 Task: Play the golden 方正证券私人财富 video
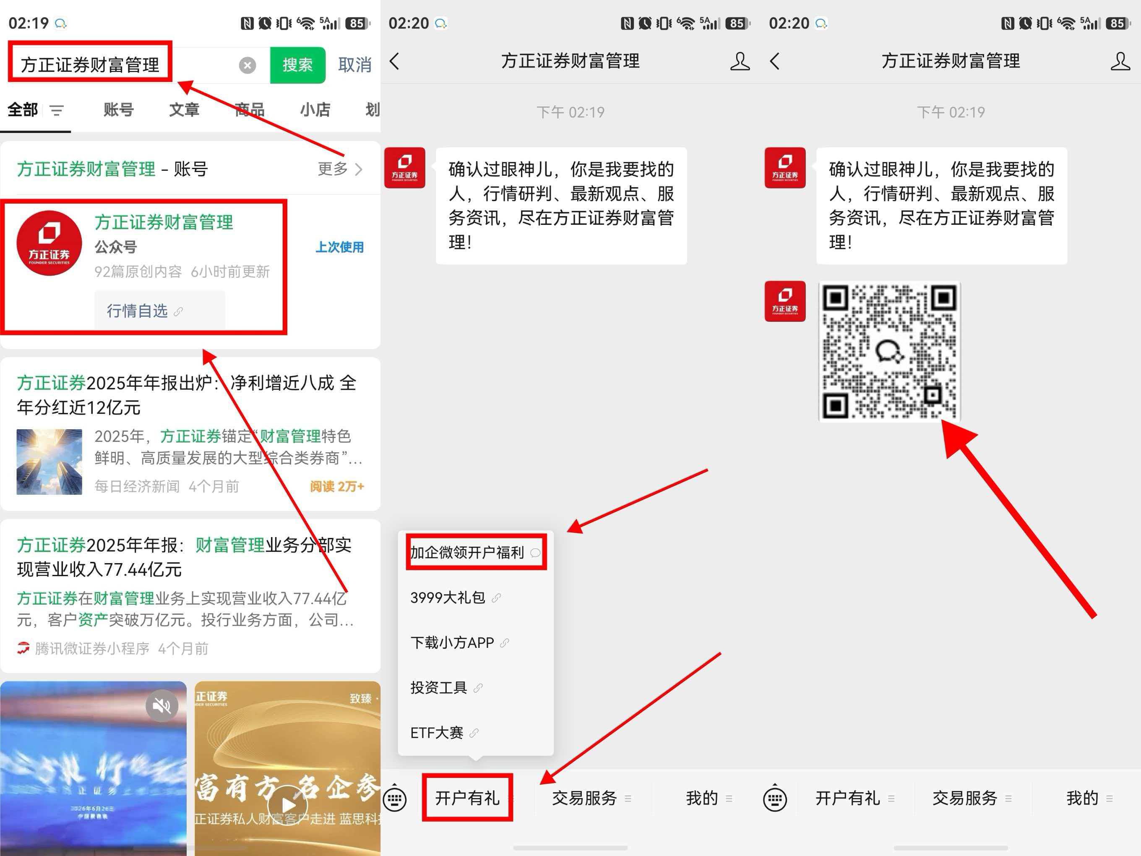[x=288, y=805]
